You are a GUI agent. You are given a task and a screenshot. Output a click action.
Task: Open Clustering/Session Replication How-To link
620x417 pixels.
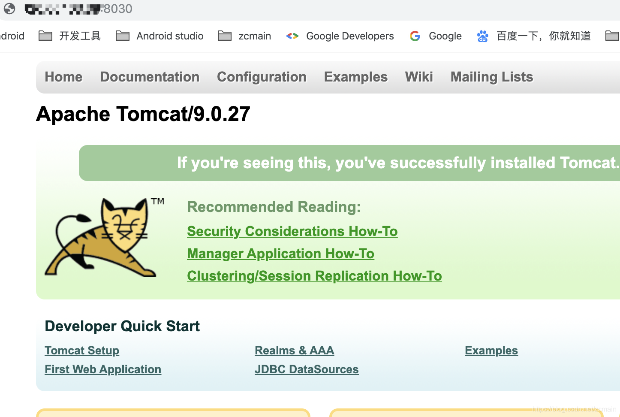point(314,276)
